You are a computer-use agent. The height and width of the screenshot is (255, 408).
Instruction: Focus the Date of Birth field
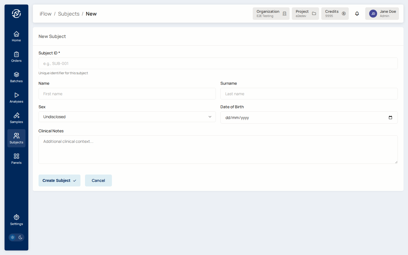309,118
